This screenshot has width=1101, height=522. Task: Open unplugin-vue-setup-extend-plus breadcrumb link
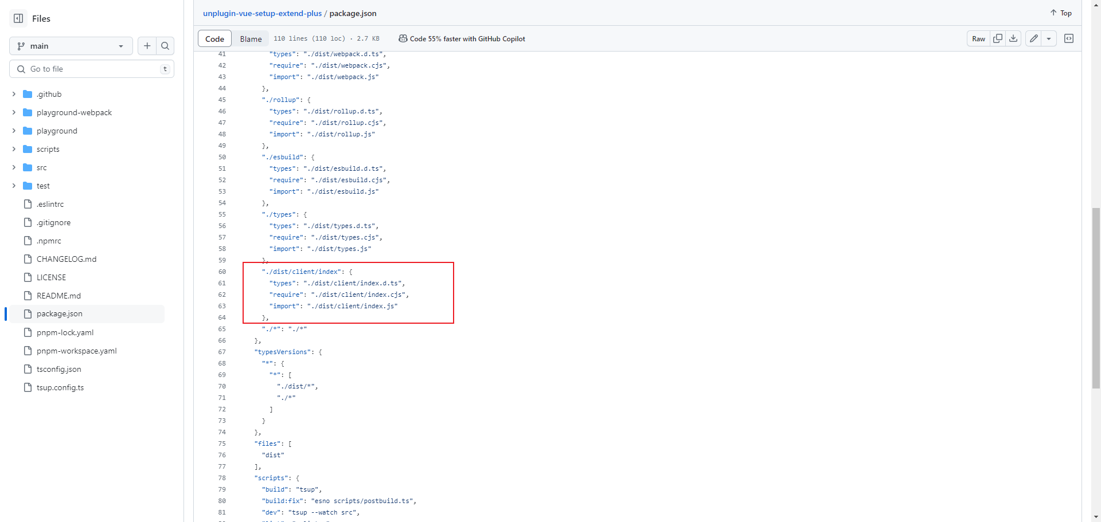(262, 13)
